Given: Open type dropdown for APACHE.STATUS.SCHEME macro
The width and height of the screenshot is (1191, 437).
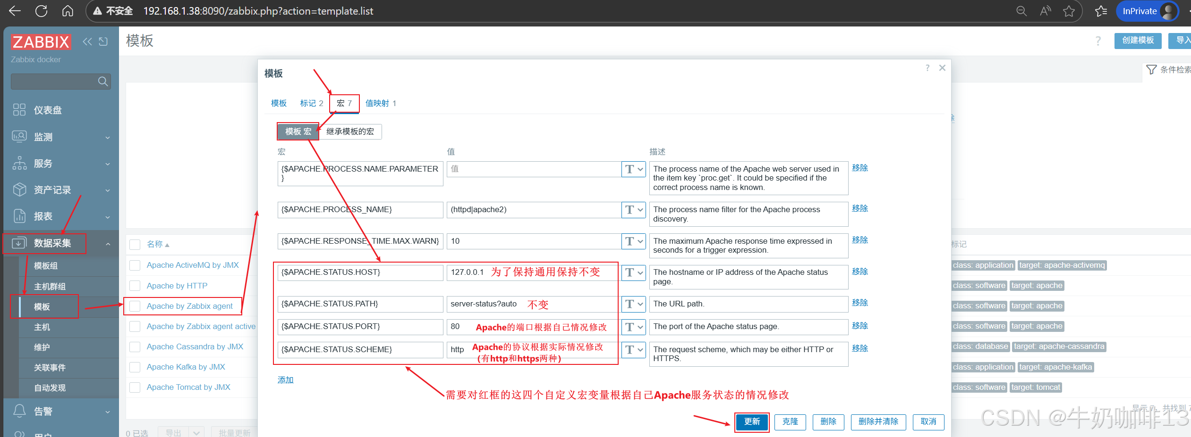Looking at the screenshot, I should click(634, 350).
